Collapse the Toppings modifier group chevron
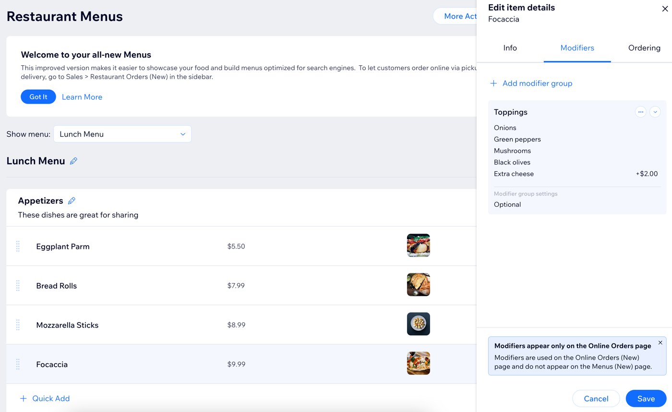 click(655, 112)
